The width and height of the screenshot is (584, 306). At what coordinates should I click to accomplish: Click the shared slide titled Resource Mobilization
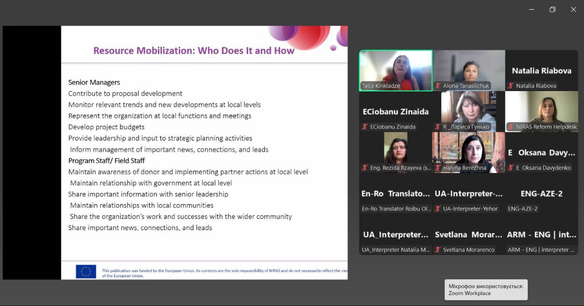tap(204, 153)
